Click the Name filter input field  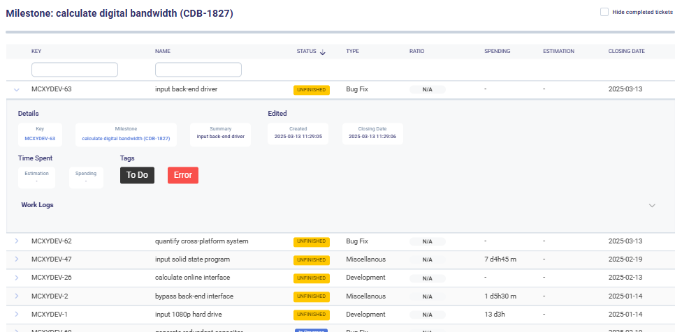click(x=198, y=70)
